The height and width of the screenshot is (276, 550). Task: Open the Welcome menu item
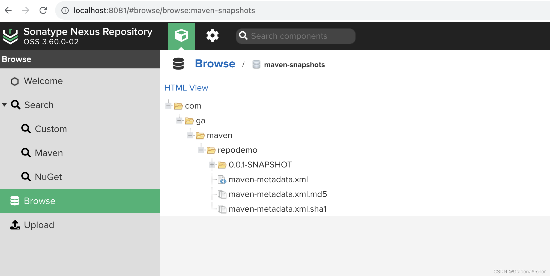point(80,81)
